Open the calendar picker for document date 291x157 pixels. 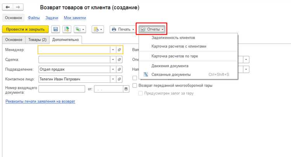(126, 89)
